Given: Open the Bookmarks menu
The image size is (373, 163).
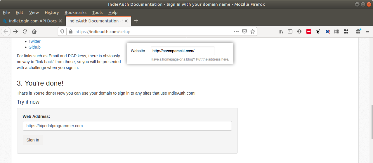Looking at the screenshot, I should click(x=75, y=13).
